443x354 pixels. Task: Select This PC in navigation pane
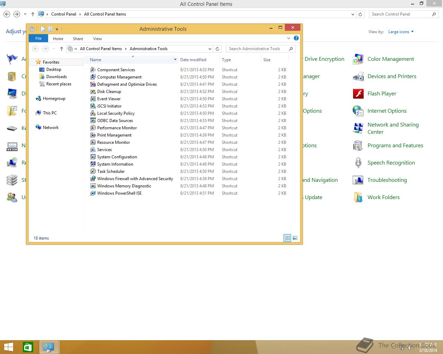(x=49, y=113)
